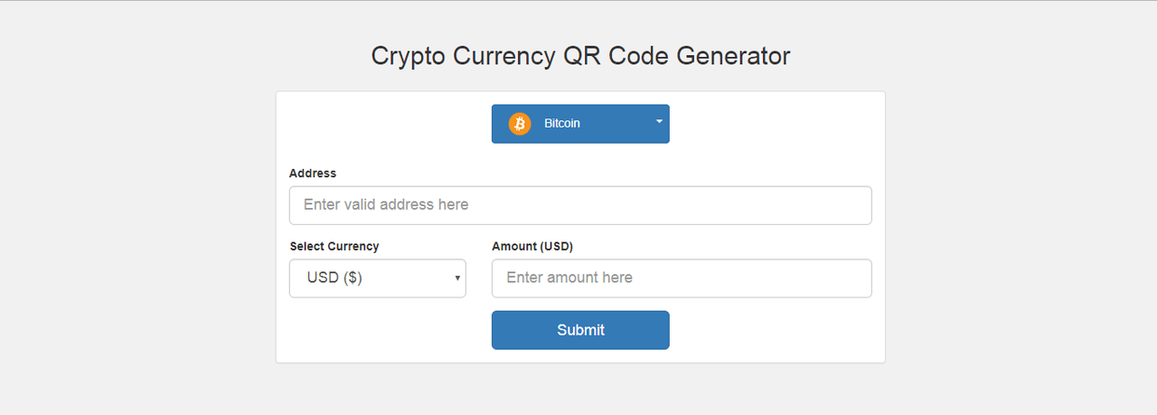Image resolution: width=1157 pixels, height=415 pixels.
Task: Click the orange Bitcoin logo icon
Action: click(x=520, y=124)
